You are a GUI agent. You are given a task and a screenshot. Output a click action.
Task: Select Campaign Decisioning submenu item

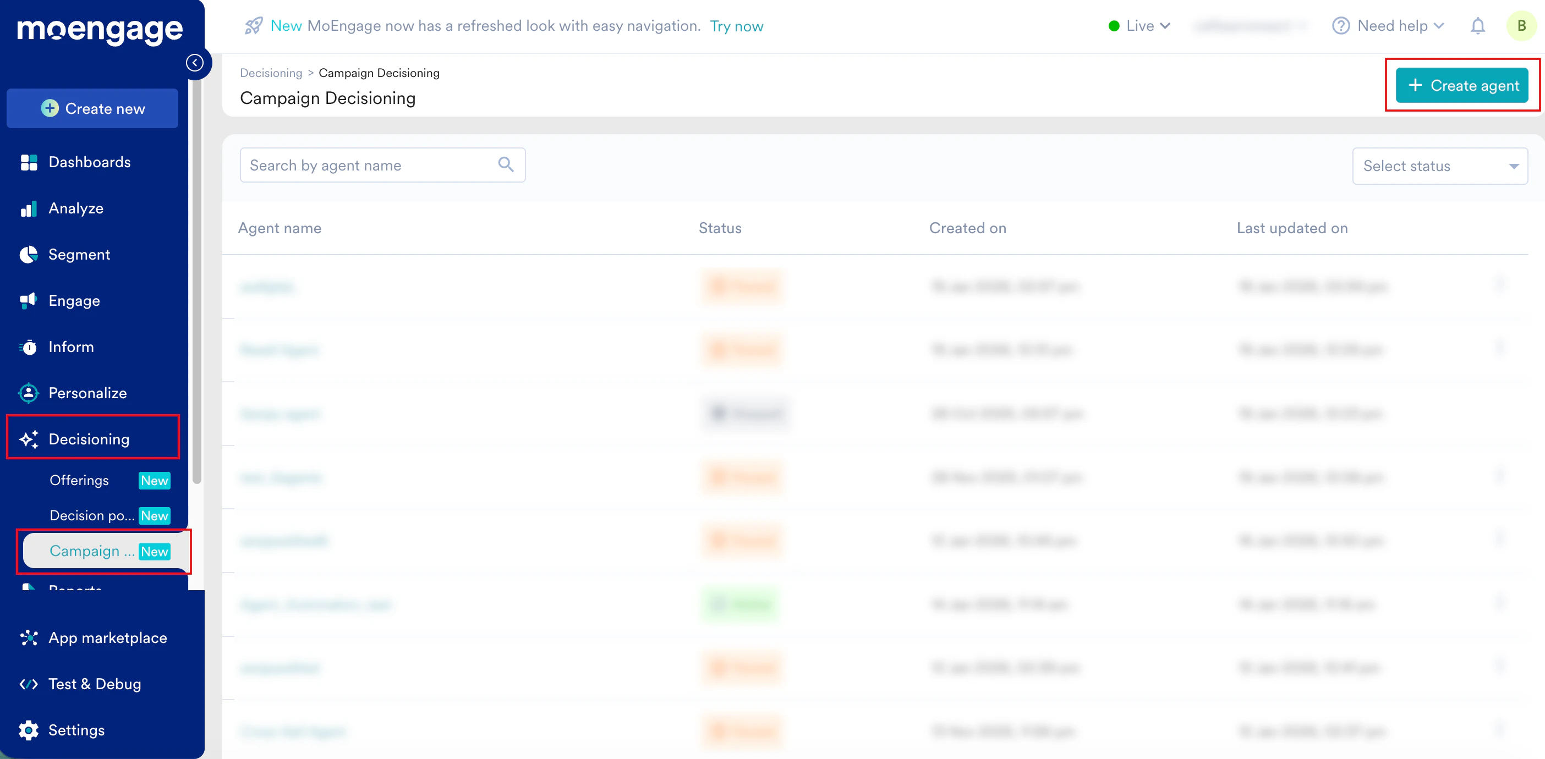[92, 551]
